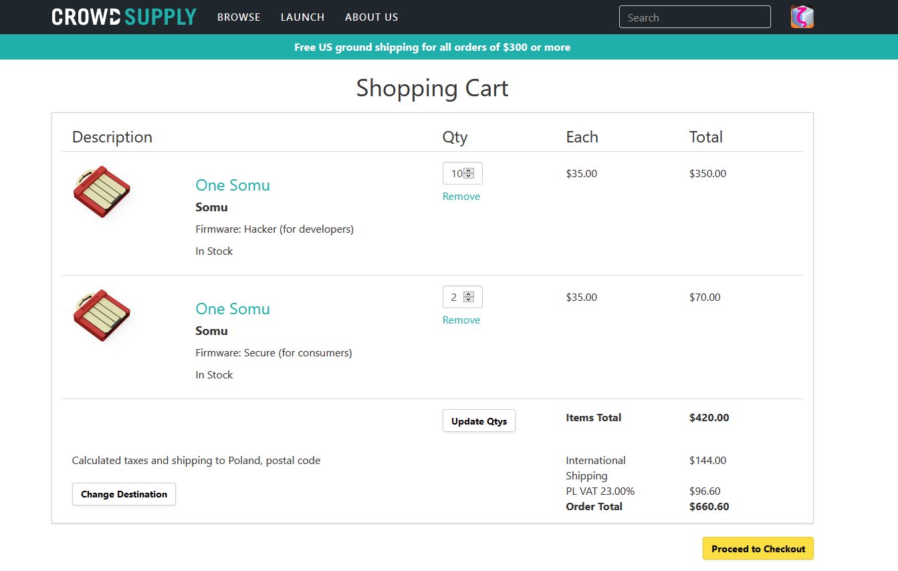Remove the Secure firmware Somu from cart

click(x=461, y=320)
